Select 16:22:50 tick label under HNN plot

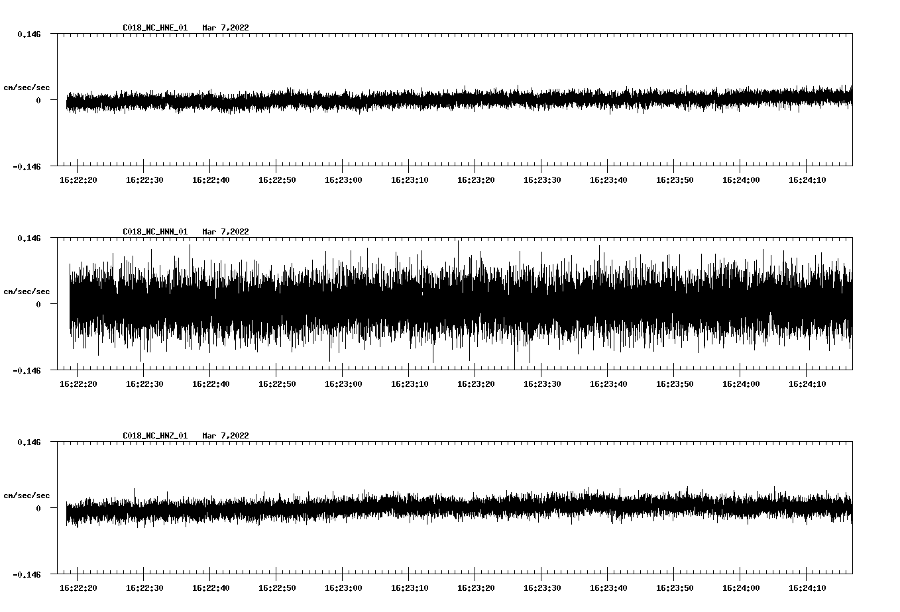[x=277, y=383]
